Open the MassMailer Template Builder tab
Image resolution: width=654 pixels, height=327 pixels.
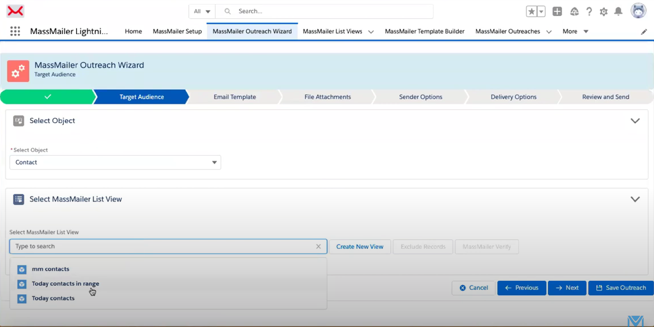click(x=425, y=31)
